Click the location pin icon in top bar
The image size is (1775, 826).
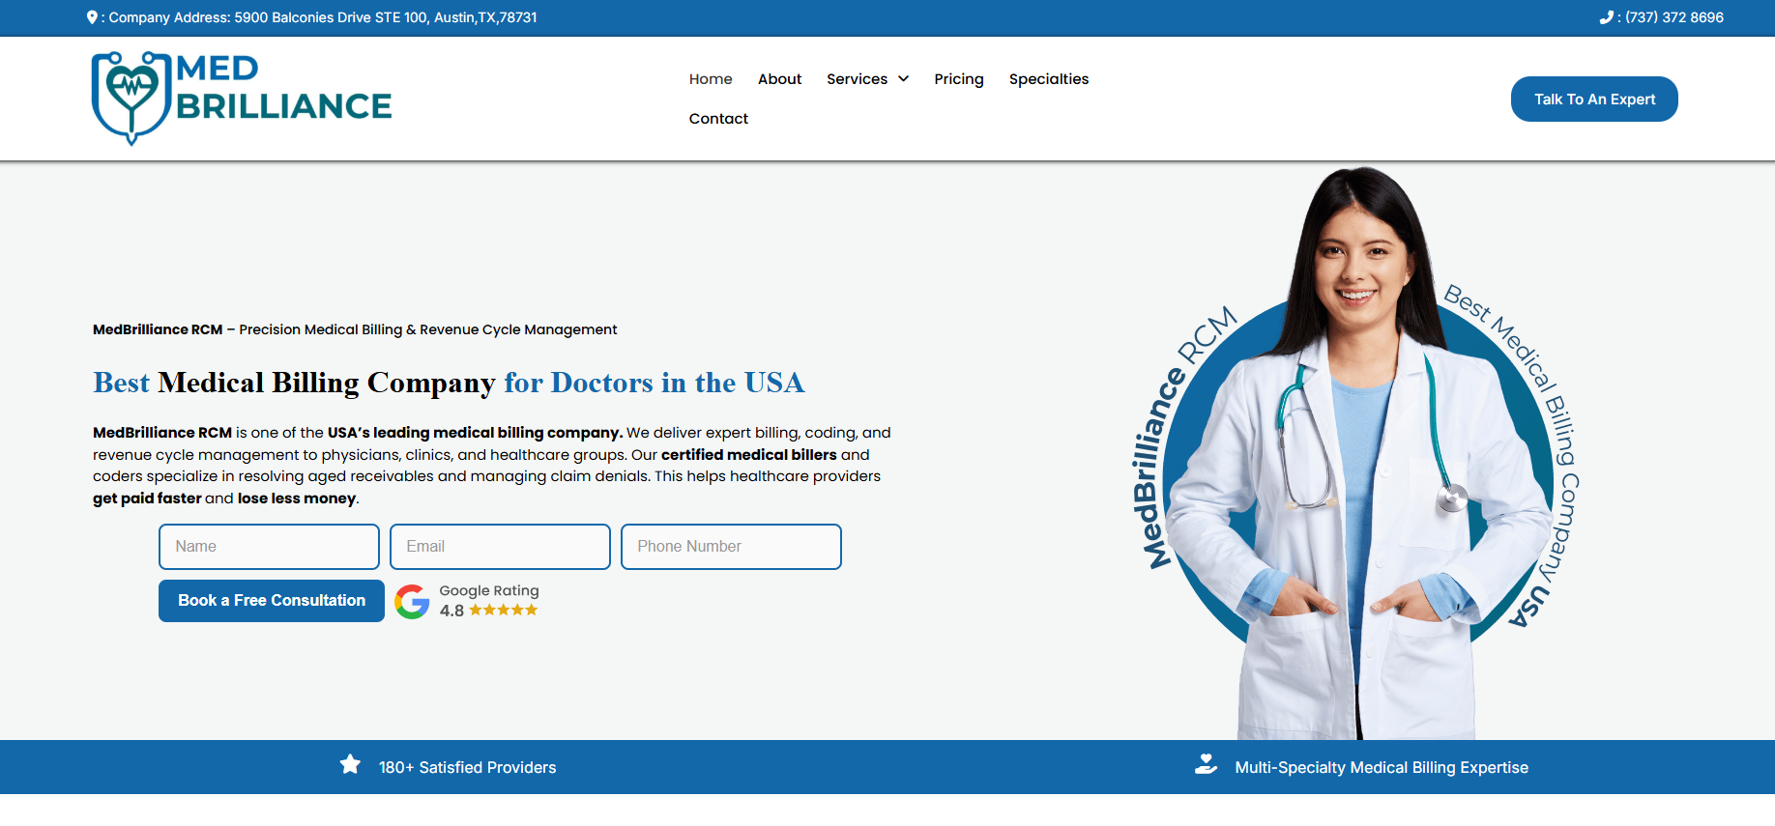92,17
